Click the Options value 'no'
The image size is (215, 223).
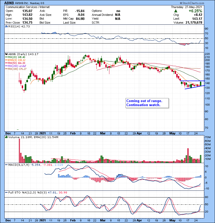118,11
